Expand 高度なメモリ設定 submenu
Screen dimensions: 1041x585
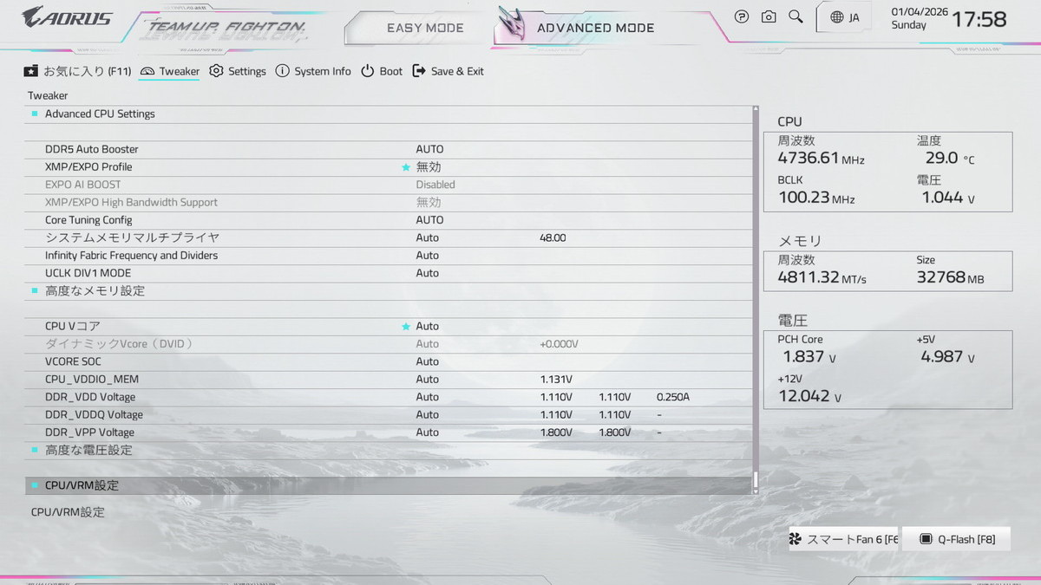click(95, 291)
